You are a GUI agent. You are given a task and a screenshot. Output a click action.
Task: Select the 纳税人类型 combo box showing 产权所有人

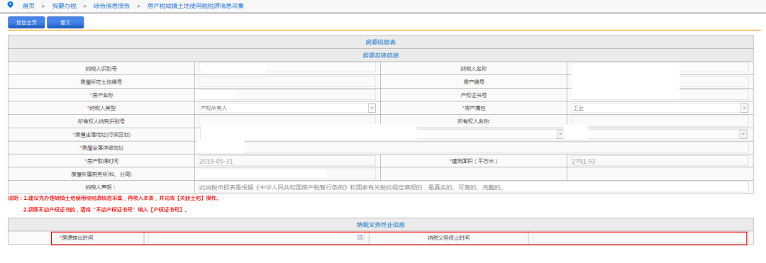coord(287,108)
